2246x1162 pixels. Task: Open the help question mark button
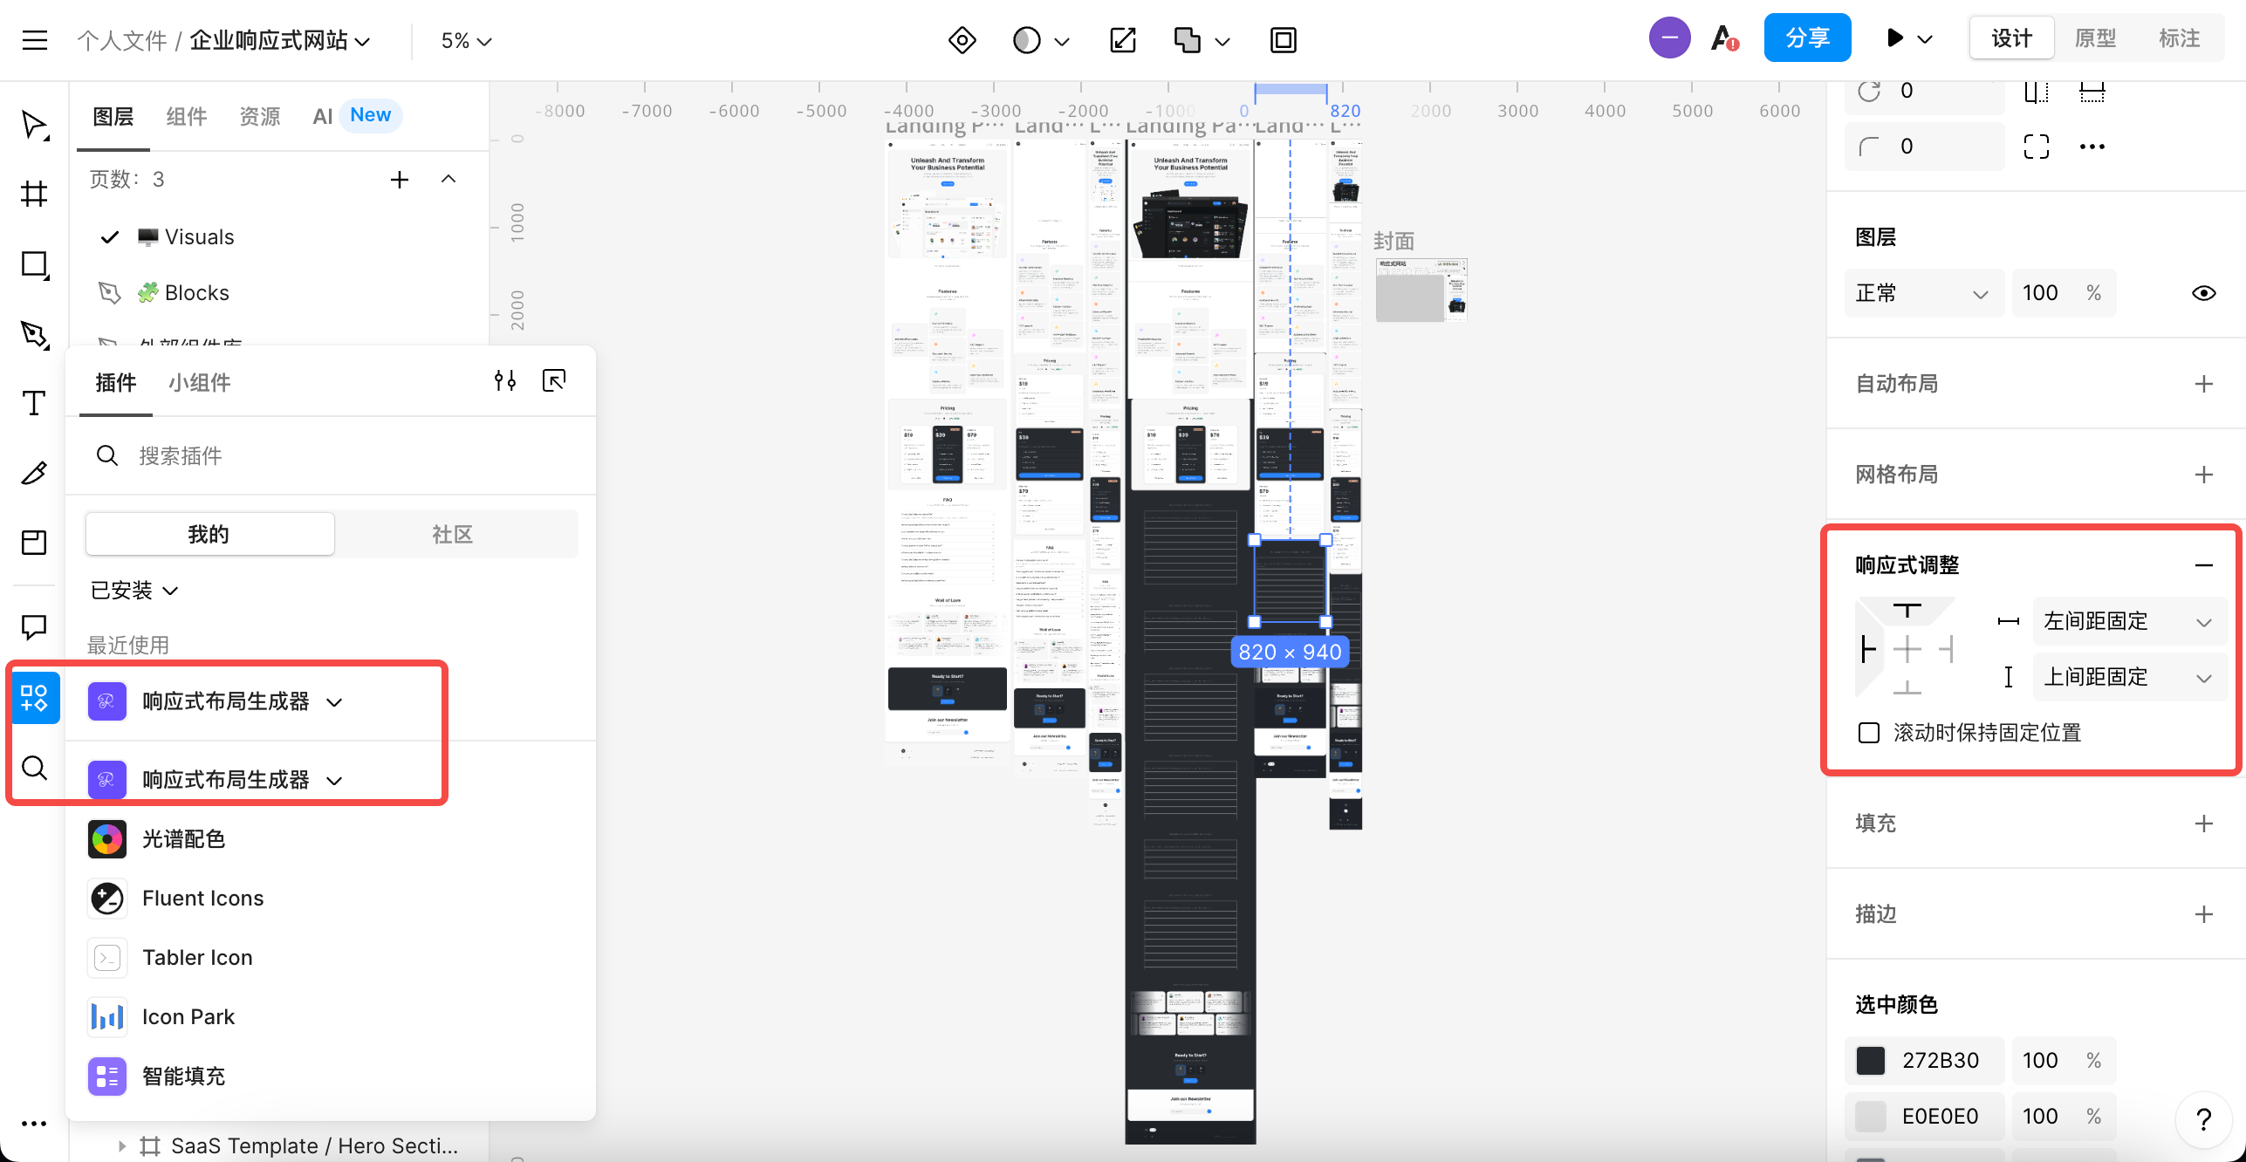(2203, 1119)
